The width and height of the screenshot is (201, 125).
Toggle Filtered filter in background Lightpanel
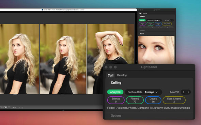point(150,24)
